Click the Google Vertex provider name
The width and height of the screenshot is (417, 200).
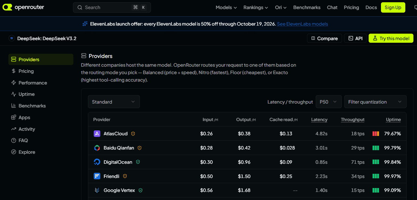(x=119, y=190)
